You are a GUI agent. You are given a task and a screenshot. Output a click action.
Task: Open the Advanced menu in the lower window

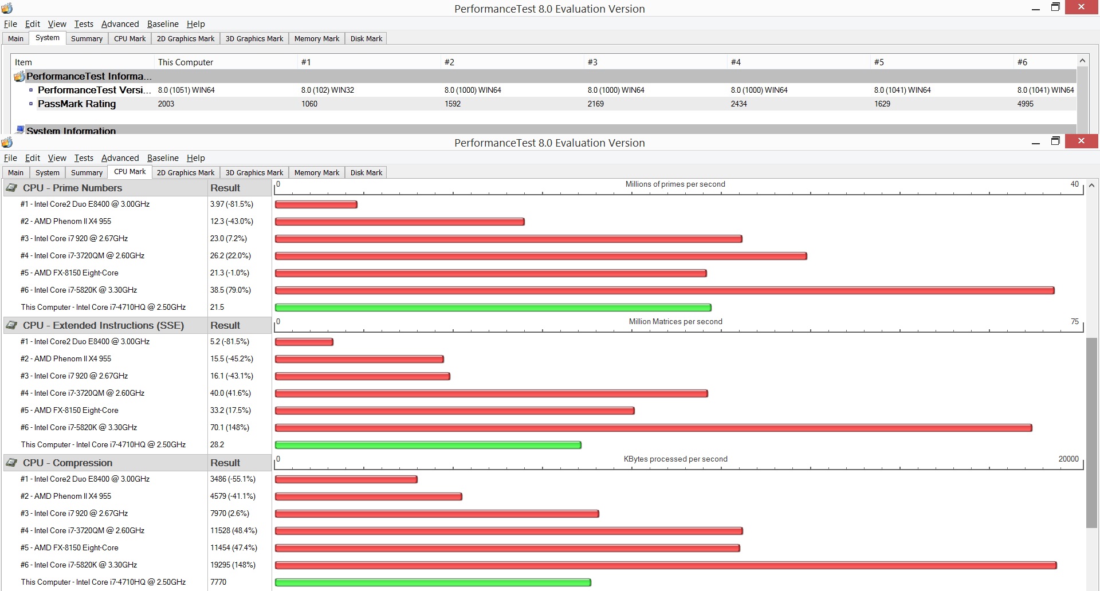click(120, 158)
